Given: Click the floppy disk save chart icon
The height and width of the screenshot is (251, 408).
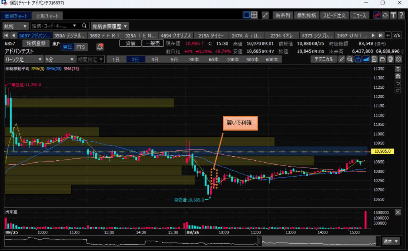Looking at the screenshot, I should pos(374,59).
